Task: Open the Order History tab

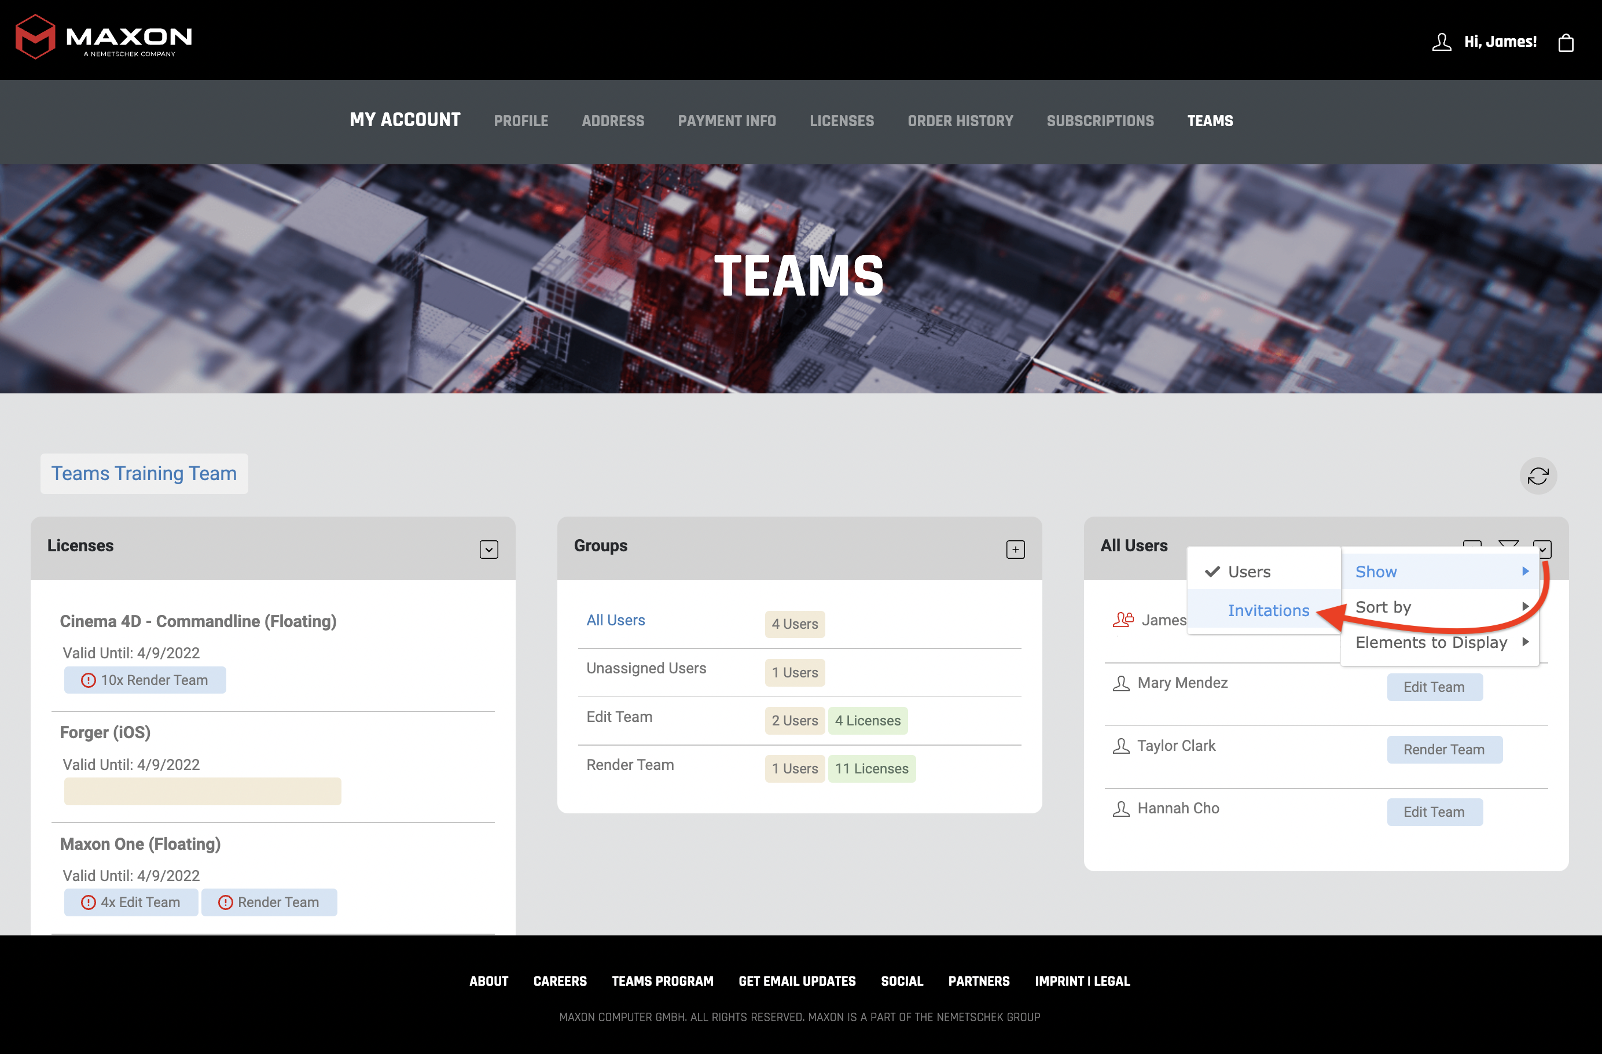Action: 960,121
